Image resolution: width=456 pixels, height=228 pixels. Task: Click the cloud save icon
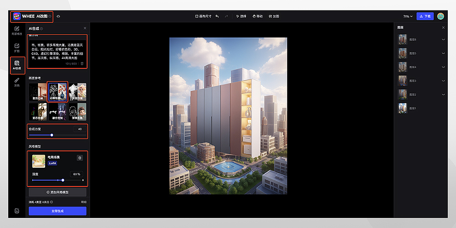(58, 16)
